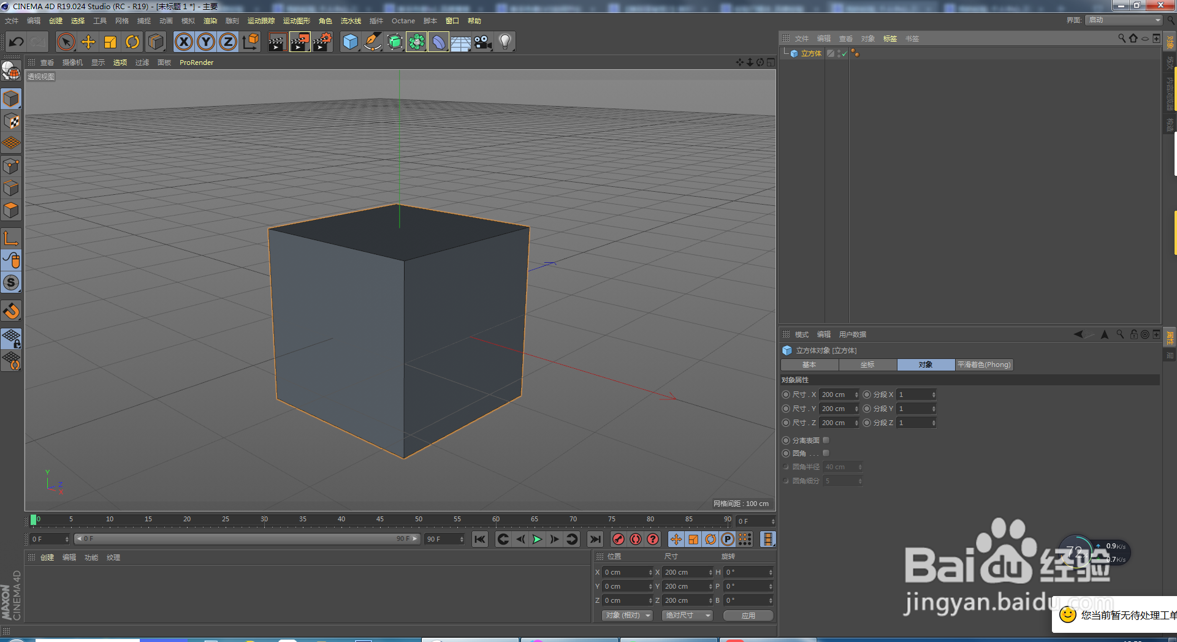This screenshot has width=1177, height=642.
Task: Add a Camera object
Action: (x=482, y=42)
